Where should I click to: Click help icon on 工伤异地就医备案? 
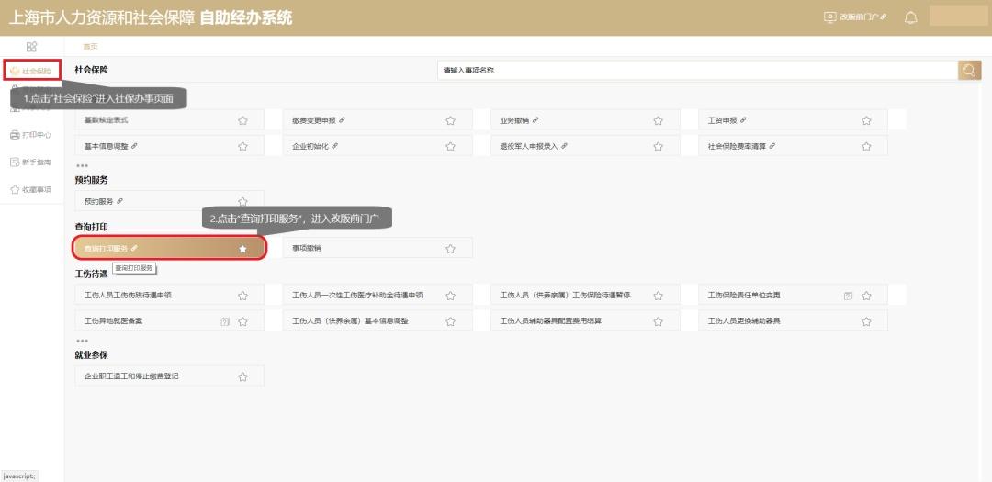tap(225, 321)
